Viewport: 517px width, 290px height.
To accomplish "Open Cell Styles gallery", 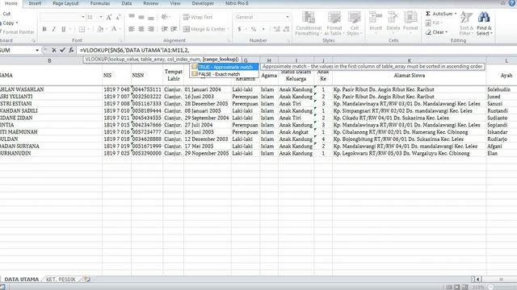I will (355, 23).
